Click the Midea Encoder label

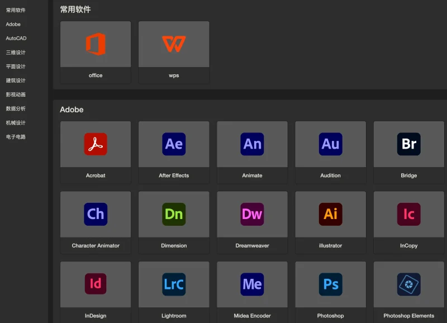[253, 316]
